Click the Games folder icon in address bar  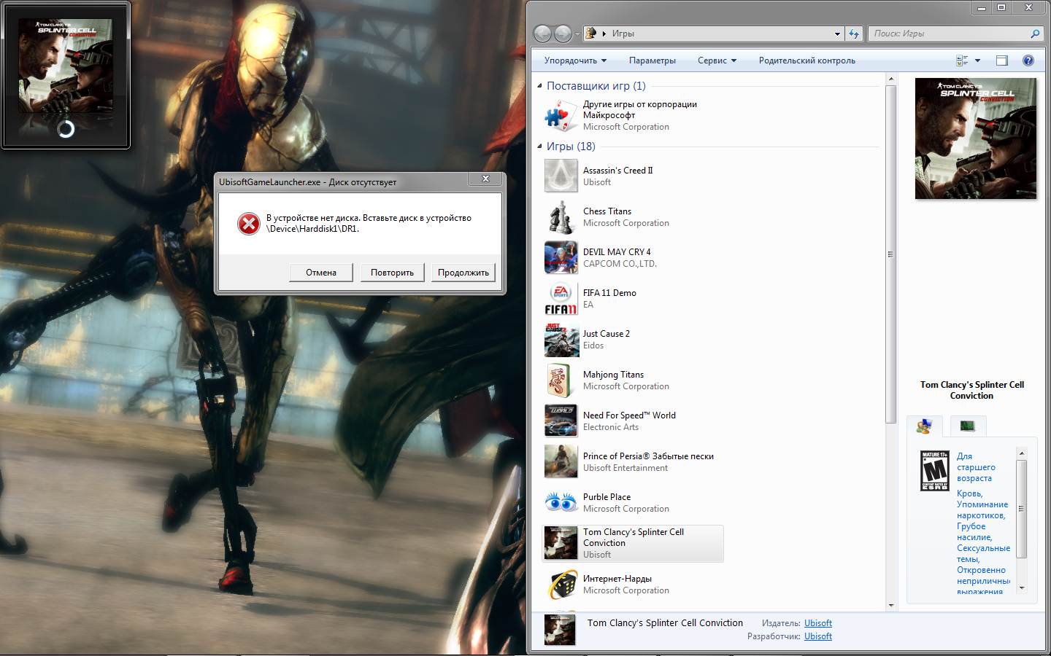click(591, 33)
